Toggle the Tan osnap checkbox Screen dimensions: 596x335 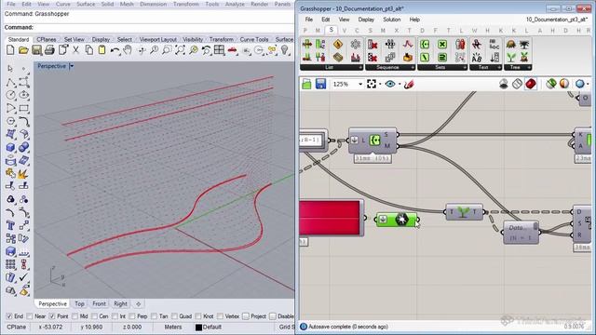coord(154,316)
